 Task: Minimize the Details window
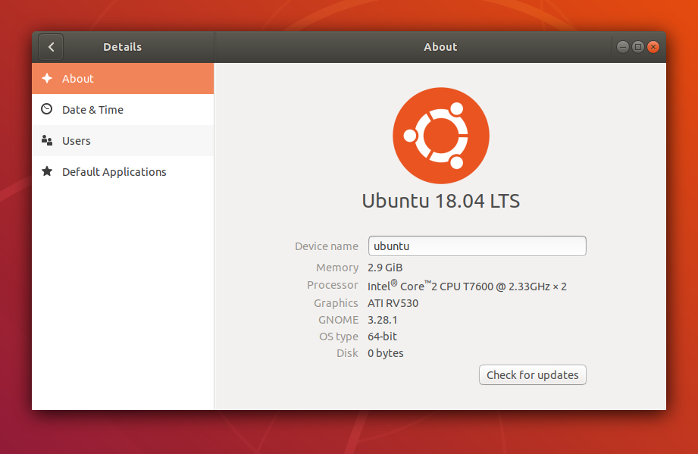pyautogui.click(x=623, y=47)
